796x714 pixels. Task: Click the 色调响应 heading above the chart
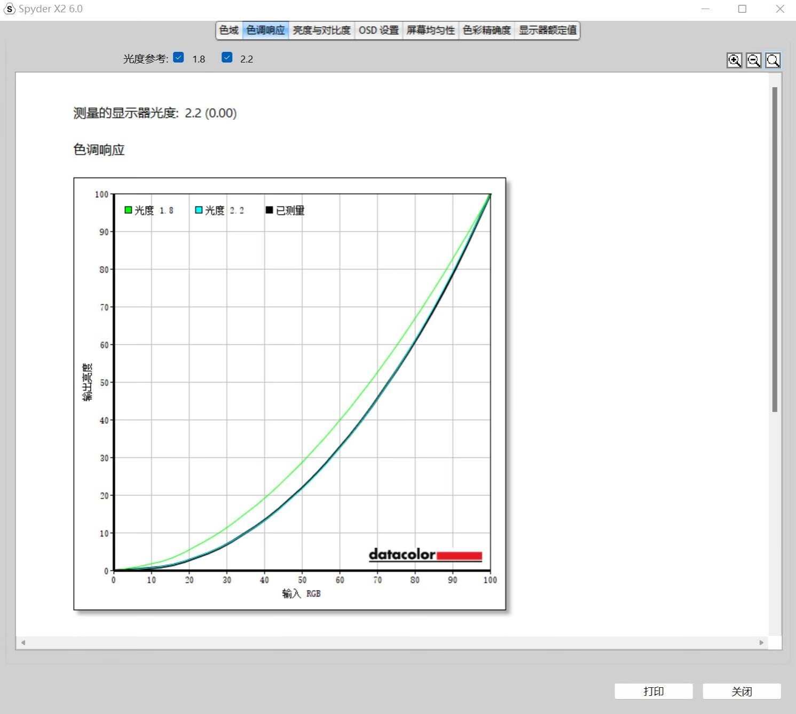[99, 150]
